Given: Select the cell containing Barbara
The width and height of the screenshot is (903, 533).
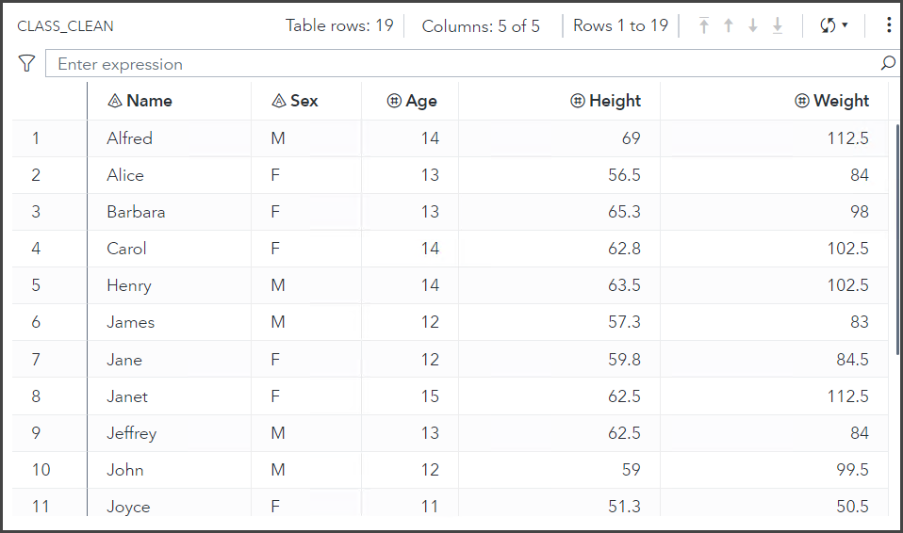Looking at the screenshot, I should point(136,212).
